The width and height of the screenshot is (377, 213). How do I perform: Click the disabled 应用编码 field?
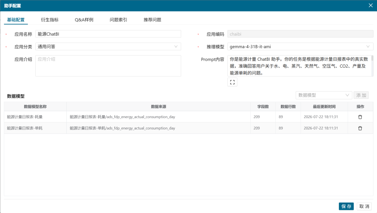tap(300, 34)
